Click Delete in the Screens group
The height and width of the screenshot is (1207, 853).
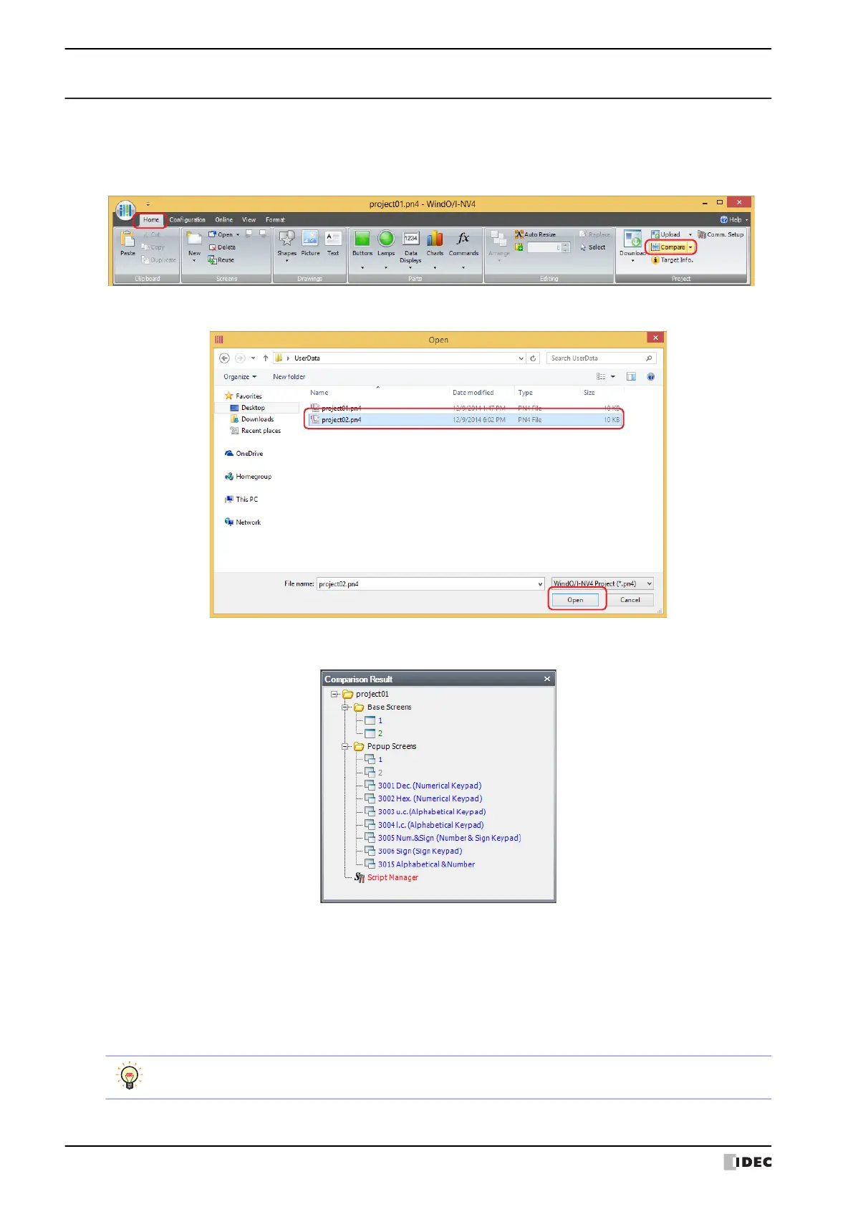pos(222,247)
